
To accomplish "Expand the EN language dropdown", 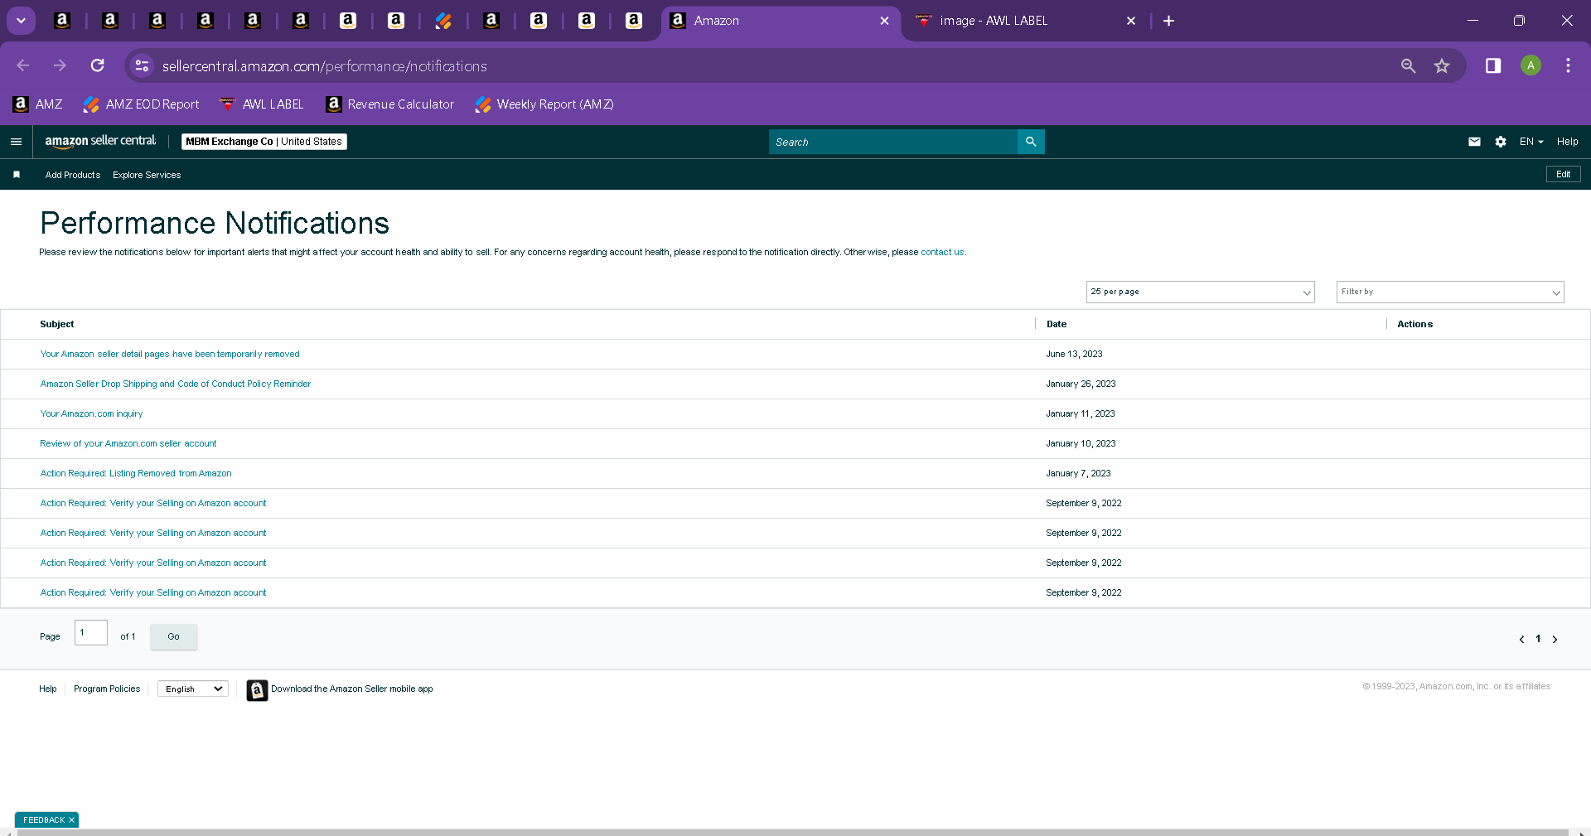I will (x=1531, y=142).
